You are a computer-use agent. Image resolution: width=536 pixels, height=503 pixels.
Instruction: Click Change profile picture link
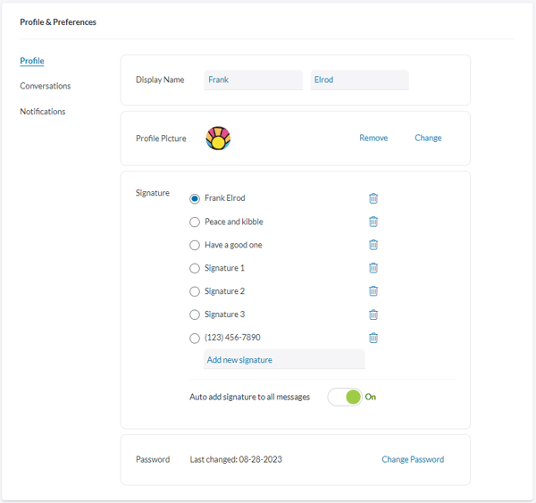(428, 138)
